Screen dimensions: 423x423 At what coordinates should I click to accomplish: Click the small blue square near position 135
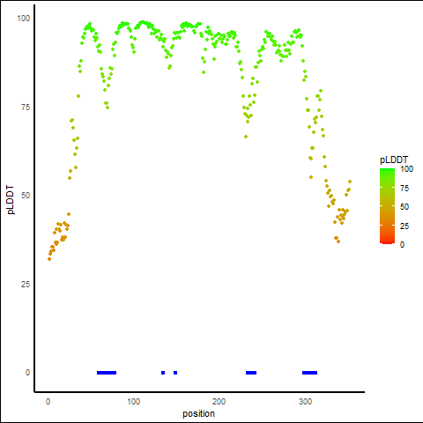163,373
